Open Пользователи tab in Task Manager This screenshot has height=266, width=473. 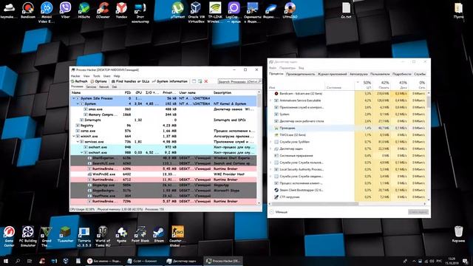pyautogui.click(x=380, y=74)
